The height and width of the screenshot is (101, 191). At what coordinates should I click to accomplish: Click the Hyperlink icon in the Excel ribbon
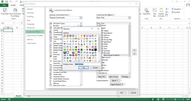click(146, 10)
